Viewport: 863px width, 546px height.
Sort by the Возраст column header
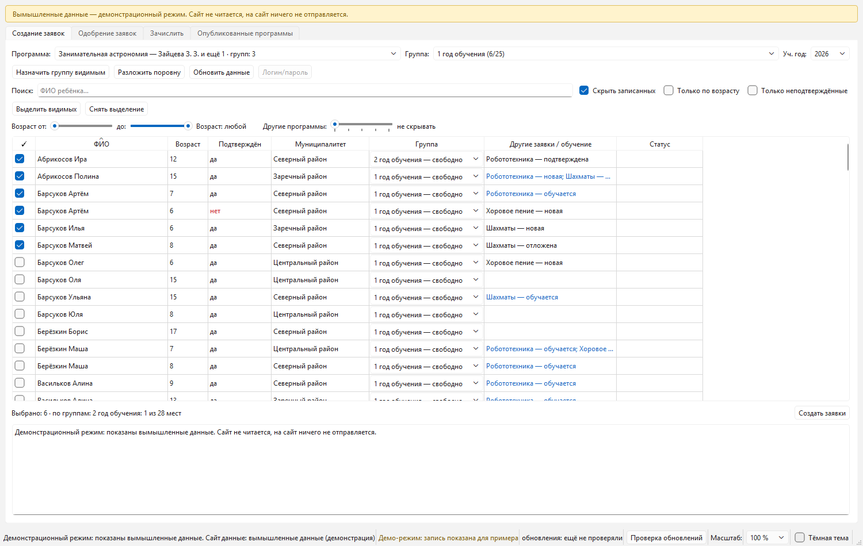click(x=188, y=144)
